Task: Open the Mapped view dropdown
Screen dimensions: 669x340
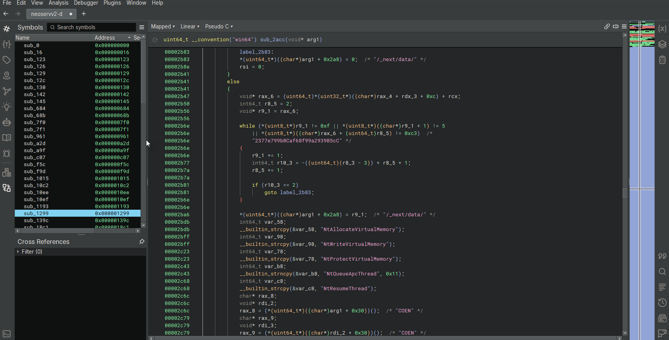Action: pyautogui.click(x=163, y=26)
